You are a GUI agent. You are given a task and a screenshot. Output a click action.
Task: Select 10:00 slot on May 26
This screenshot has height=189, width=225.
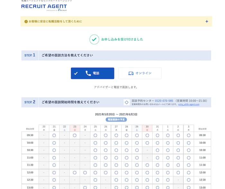[x=106, y=143]
